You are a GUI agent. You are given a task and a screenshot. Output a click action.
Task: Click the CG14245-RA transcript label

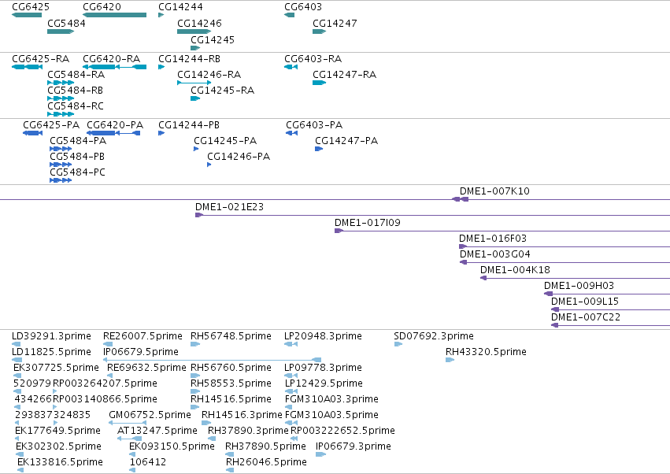tap(222, 91)
